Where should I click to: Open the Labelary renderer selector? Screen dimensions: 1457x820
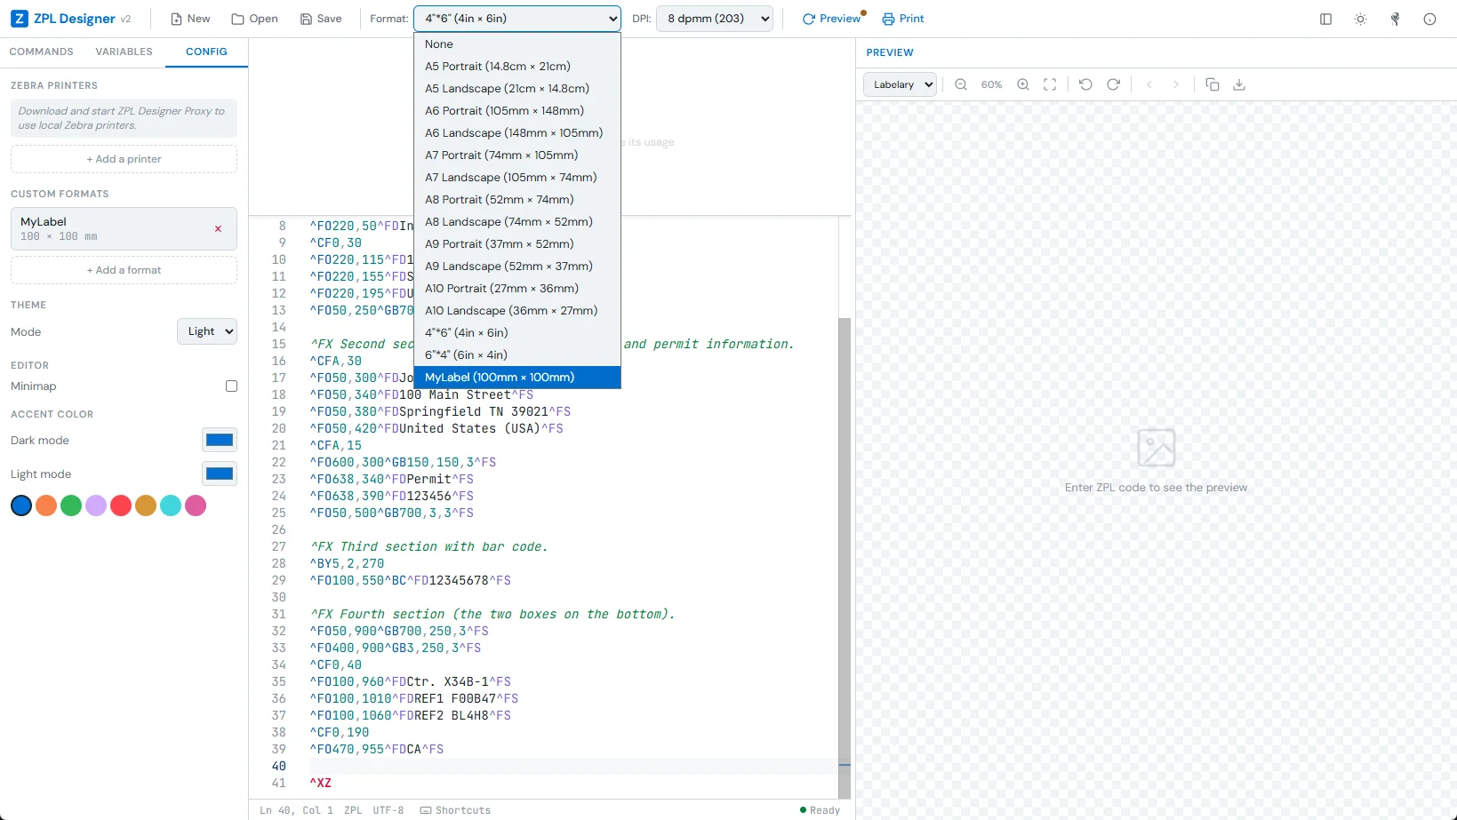point(899,84)
